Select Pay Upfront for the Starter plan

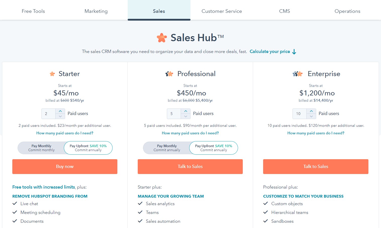point(88,148)
